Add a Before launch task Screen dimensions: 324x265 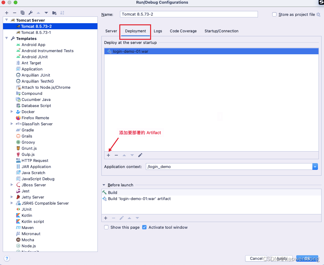[106, 218]
